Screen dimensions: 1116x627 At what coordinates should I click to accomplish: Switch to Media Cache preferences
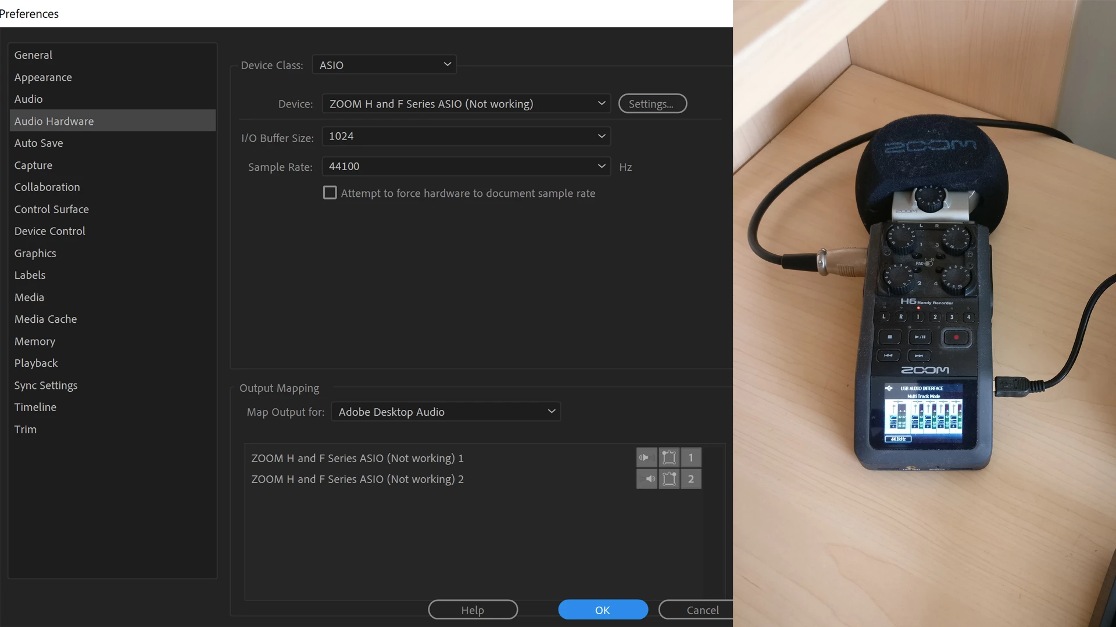tap(45, 319)
